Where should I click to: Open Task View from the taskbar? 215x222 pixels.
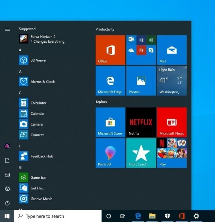123,216
